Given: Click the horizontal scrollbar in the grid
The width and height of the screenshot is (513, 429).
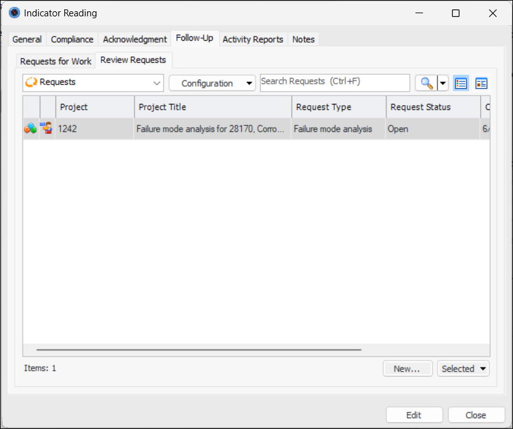Looking at the screenshot, I should [199, 350].
